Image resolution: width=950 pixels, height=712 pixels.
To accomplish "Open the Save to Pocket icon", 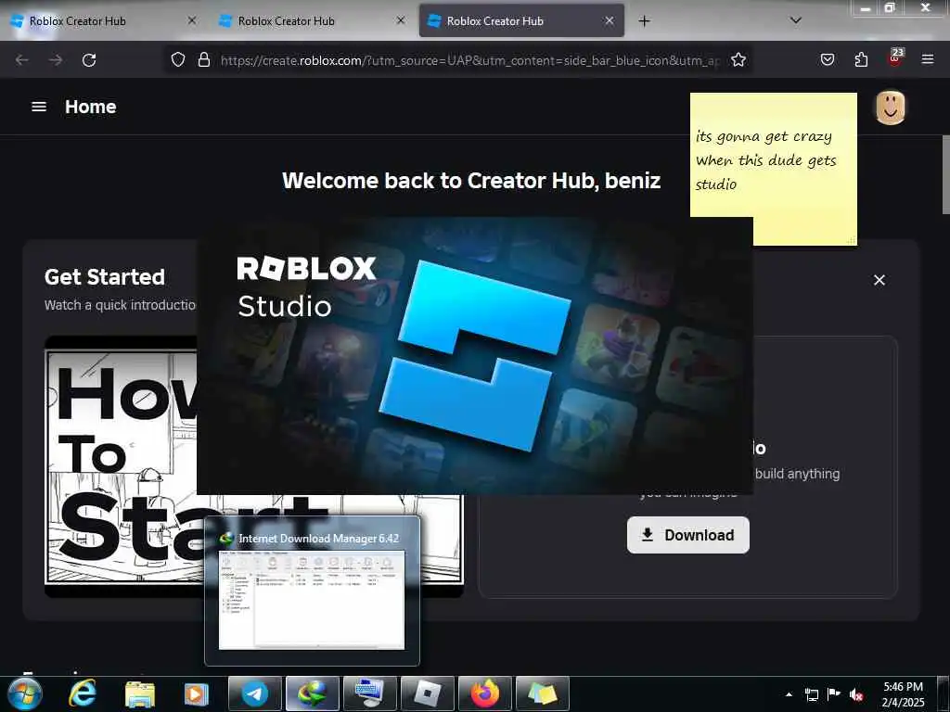I will coord(828,59).
